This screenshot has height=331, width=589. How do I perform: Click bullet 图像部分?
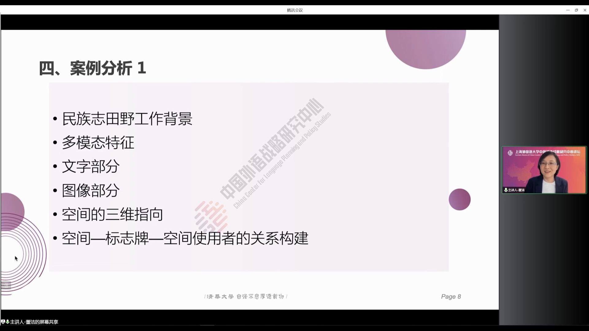[x=90, y=190]
